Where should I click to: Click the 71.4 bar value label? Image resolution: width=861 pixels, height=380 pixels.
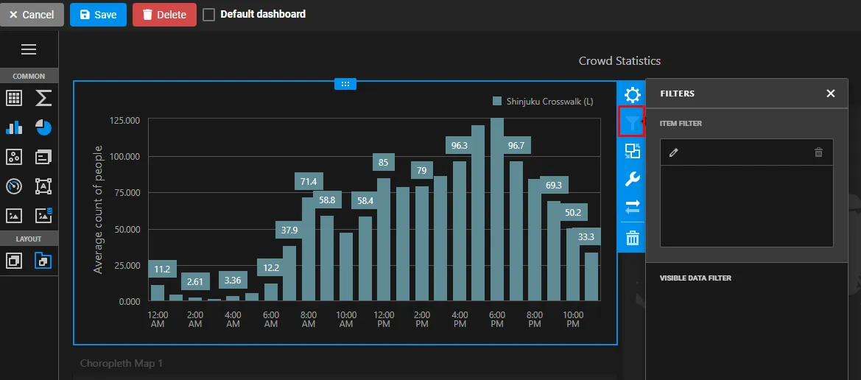pyautogui.click(x=309, y=181)
